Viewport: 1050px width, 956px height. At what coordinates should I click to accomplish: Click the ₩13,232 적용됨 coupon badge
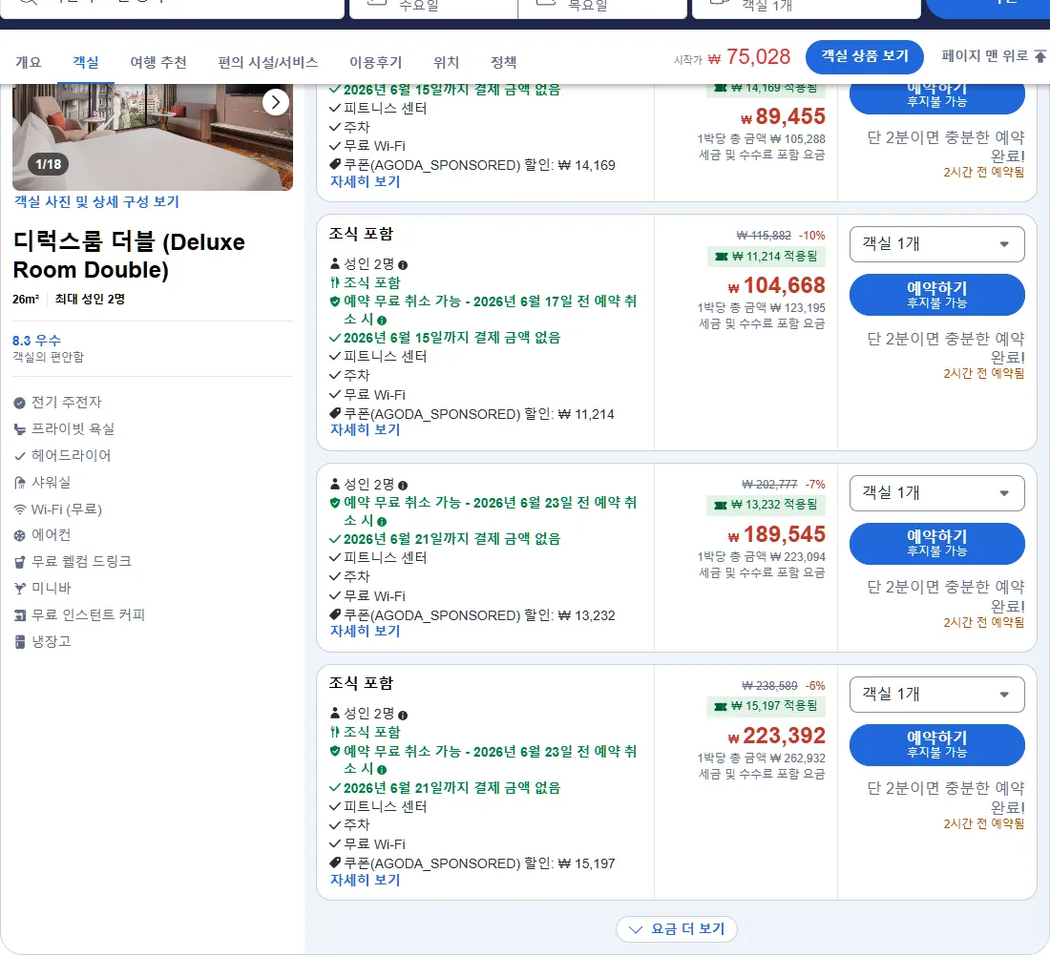pos(766,505)
